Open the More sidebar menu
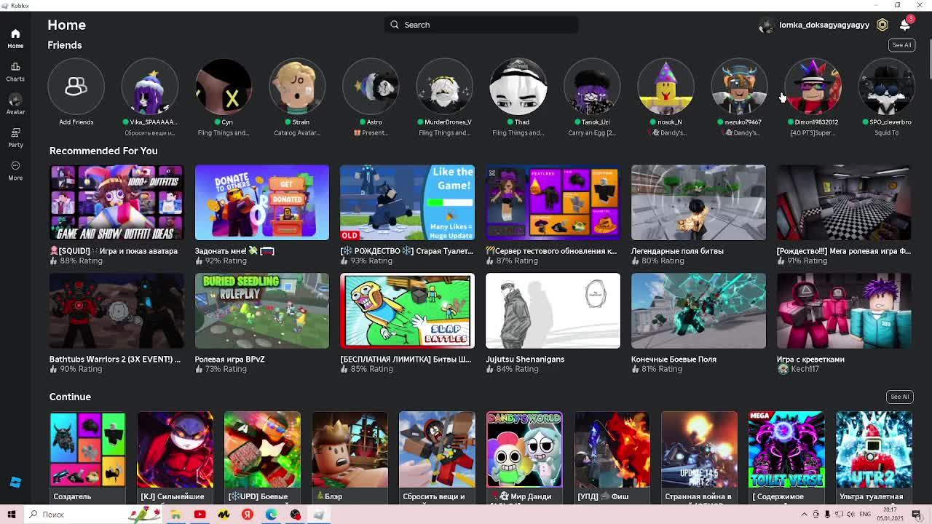The width and height of the screenshot is (932, 524). pyautogui.click(x=15, y=170)
